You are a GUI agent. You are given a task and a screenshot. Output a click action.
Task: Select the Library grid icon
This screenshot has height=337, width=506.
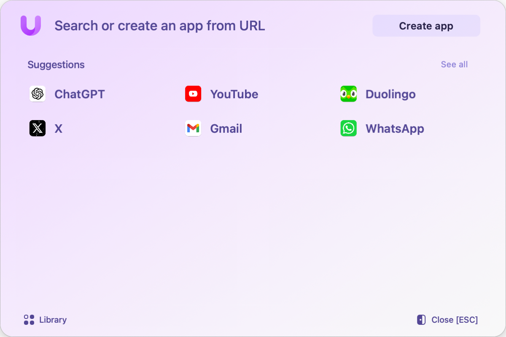[x=29, y=320]
